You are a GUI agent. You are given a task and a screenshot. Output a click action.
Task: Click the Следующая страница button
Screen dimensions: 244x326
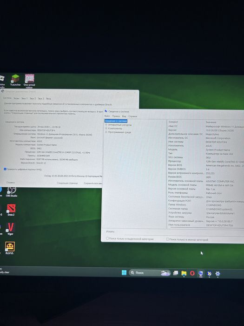pyautogui.click(x=67, y=183)
